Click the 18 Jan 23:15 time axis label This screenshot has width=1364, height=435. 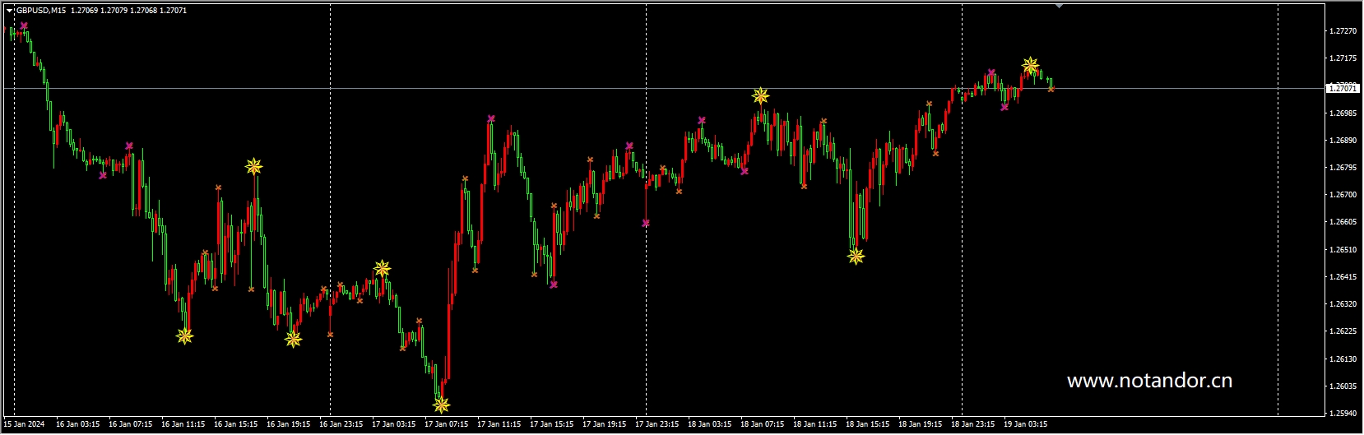pyautogui.click(x=972, y=425)
